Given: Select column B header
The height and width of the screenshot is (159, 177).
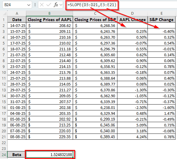Looking at the screenshot, I should click(49, 13).
